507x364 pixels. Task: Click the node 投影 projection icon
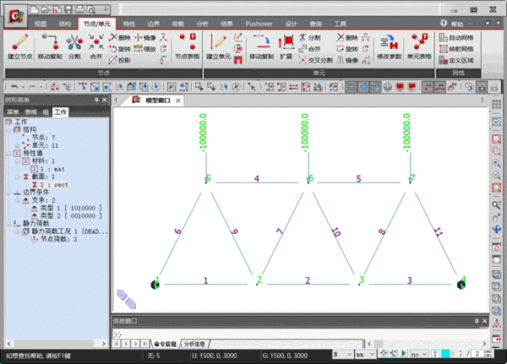coord(120,60)
